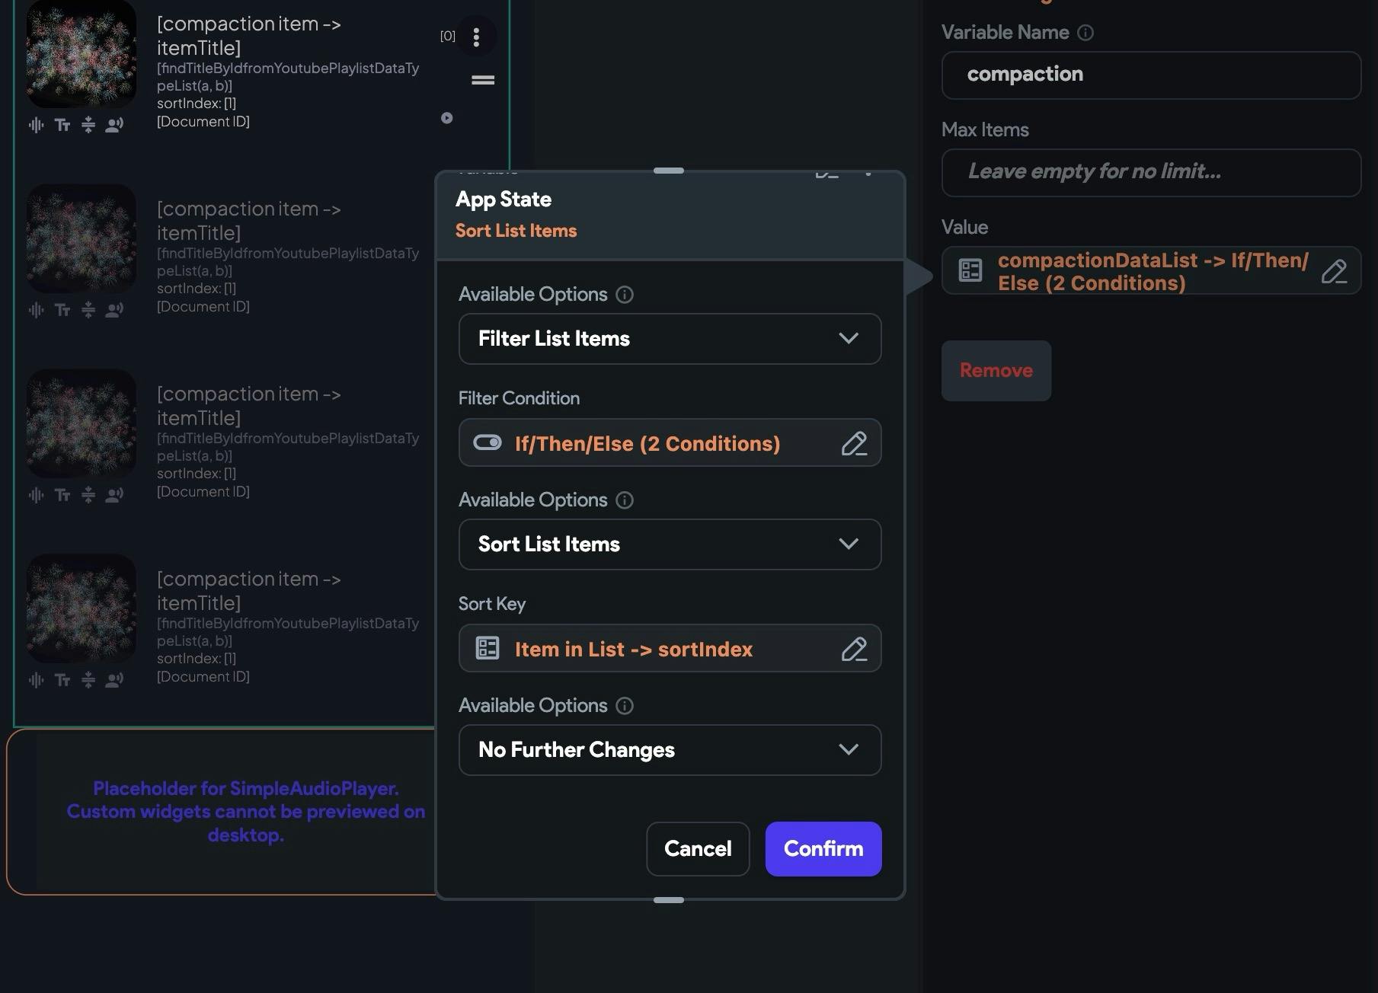Click the info icon beside Variable Name
This screenshot has width=1378, height=993.
point(1085,33)
